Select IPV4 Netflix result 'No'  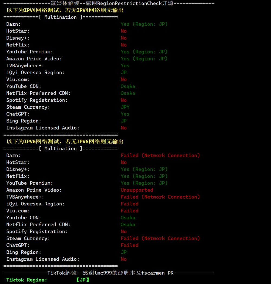pyautogui.click(x=124, y=45)
